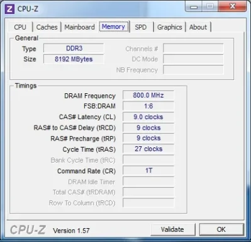This screenshot has width=251, height=242.
Task: Click the memory Type field showing DDR3
Action: click(74, 49)
